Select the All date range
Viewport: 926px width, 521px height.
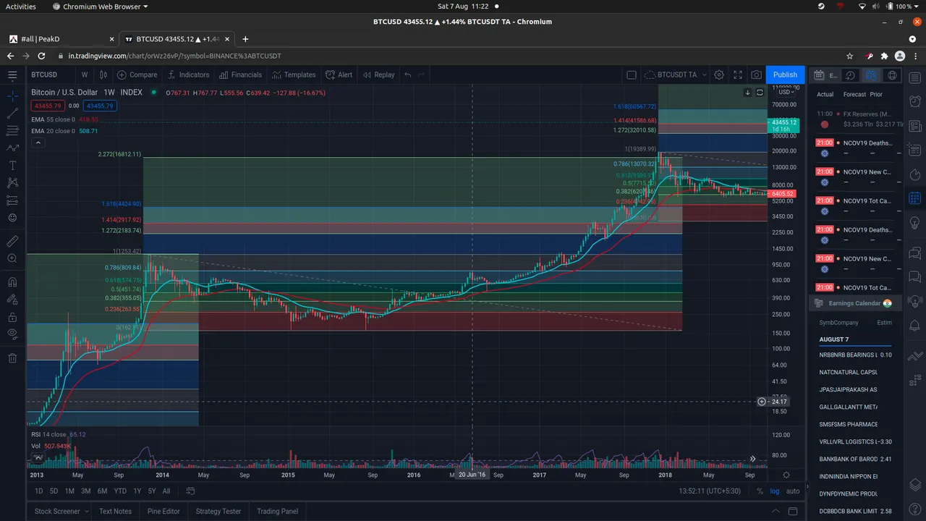click(x=166, y=491)
